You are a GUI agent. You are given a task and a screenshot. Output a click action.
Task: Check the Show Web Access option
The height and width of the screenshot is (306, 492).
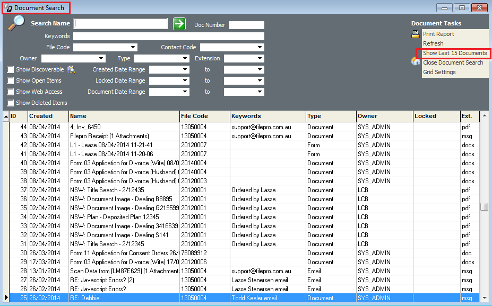pyautogui.click(x=11, y=92)
